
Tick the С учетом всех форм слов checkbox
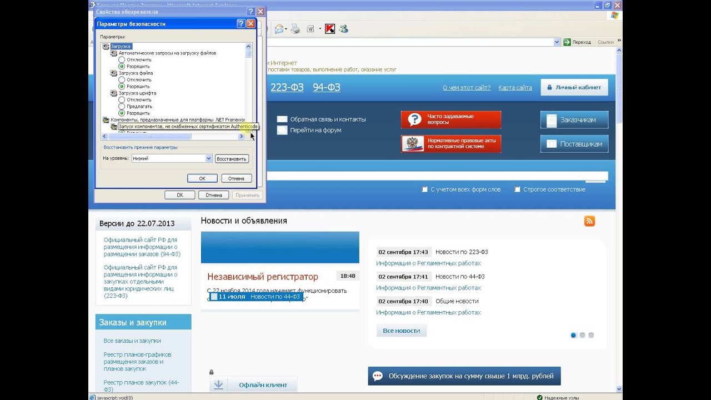pyautogui.click(x=425, y=189)
